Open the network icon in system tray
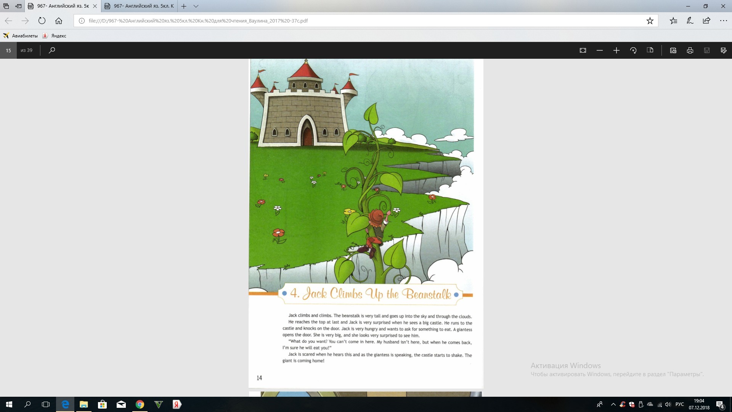This screenshot has width=732, height=412. [660, 404]
